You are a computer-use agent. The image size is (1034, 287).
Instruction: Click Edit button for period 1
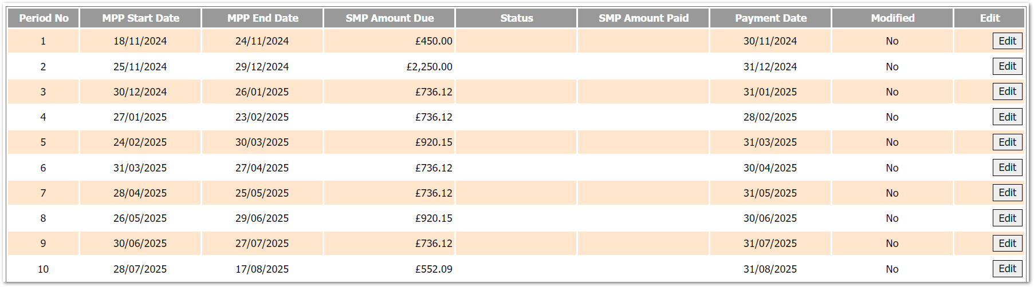tap(1007, 41)
